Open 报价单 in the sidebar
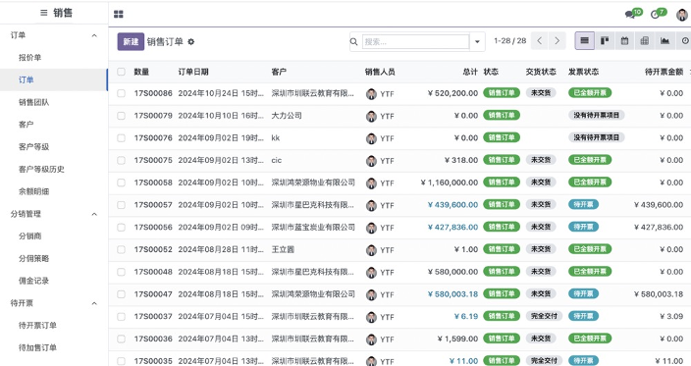 tap(30, 57)
